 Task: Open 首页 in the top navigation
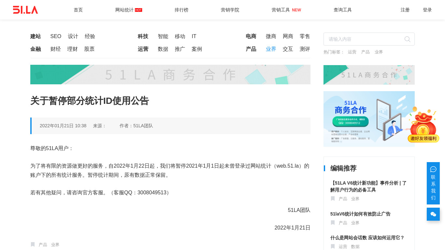pyautogui.click(x=78, y=10)
